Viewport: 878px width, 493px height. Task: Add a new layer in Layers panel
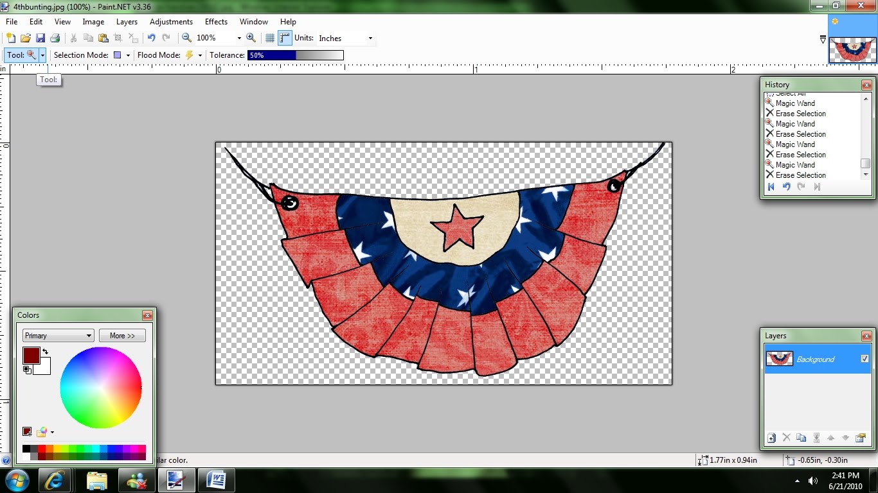click(x=771, y=438)
